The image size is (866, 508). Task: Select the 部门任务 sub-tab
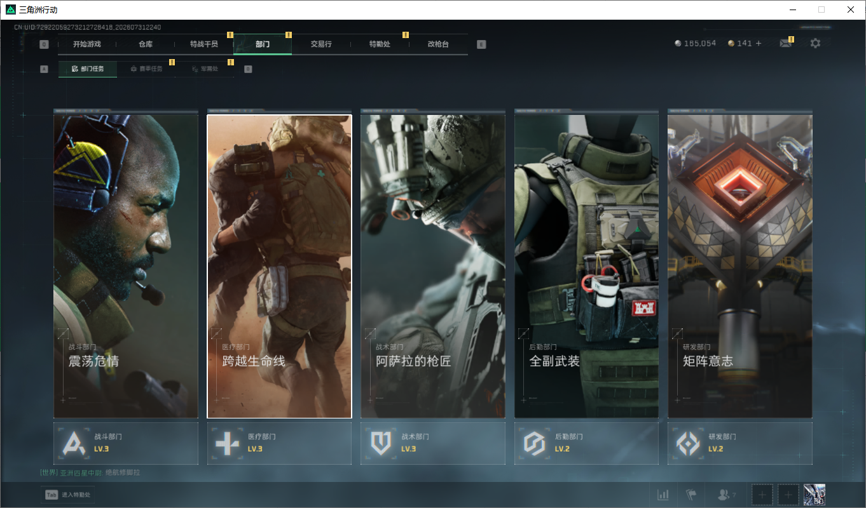pos(88,69)
